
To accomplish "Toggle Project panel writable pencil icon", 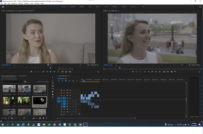I will click(x=2, y=118).
